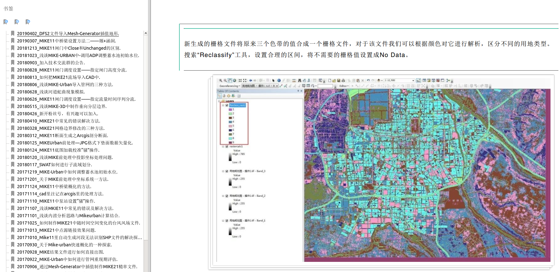The width and height of the screenshot is (560, 272).
Task: Click the Fixed Zoom In icon in ArcMap
Action: tap(240, 80)
